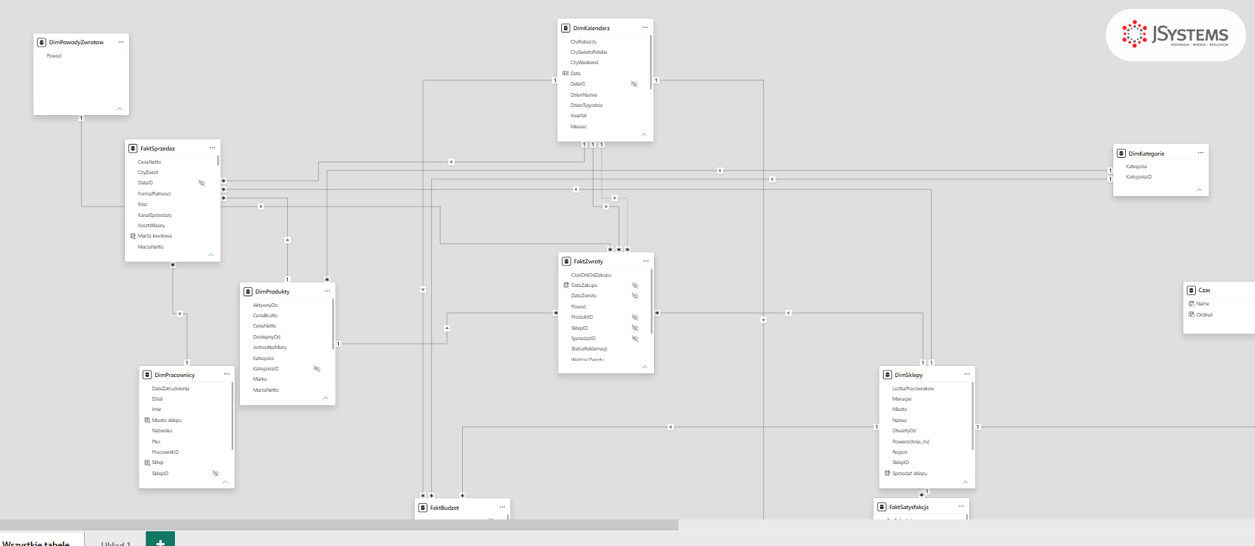This screenshot has width=1255, height=546.
Task: Open DimSklepy more options ellipsis
Action: [x=966, y=374]
